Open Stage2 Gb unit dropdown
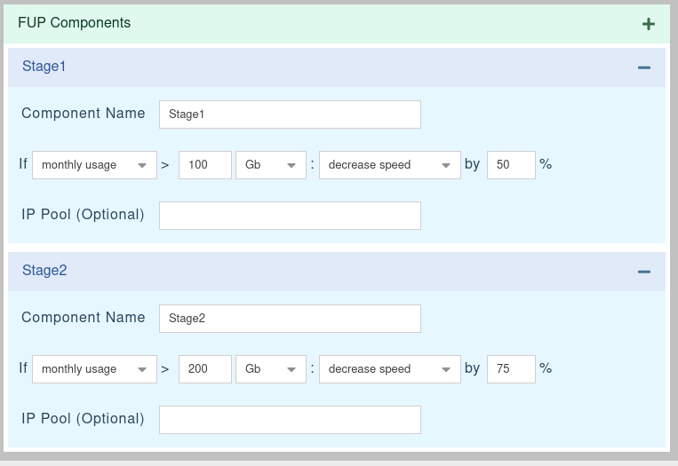Screen dimensions: 678x466 click(x=270, y=369)
